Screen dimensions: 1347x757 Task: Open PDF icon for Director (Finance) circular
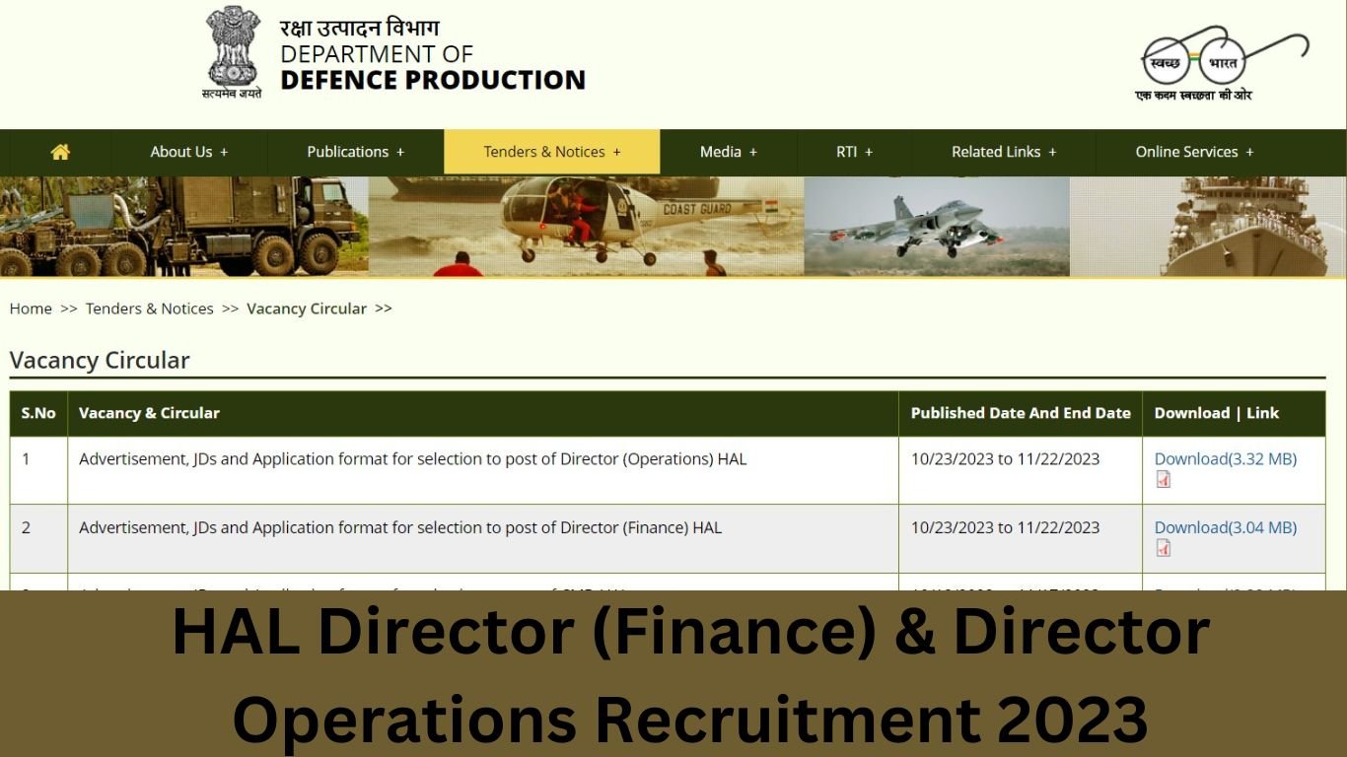click(1162, 547)
